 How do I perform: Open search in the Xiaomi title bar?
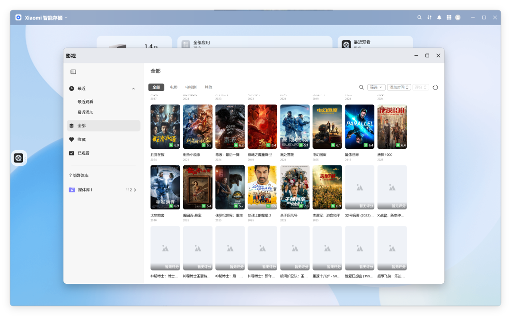[x=419, y=18]
